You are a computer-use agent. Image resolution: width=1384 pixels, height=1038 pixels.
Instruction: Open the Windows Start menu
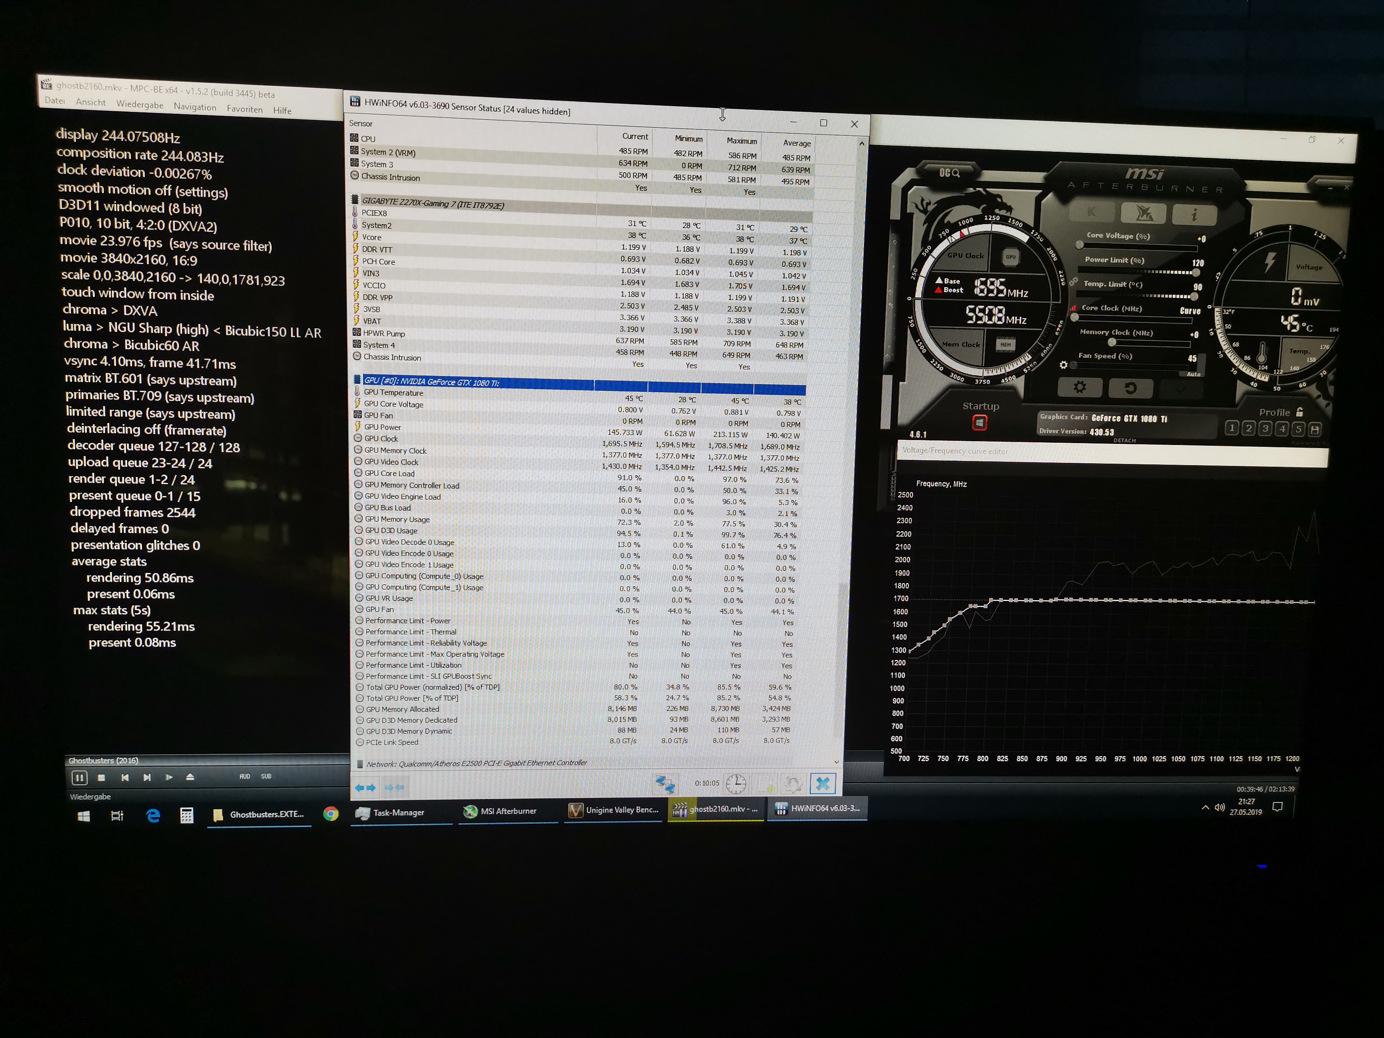pos(83,816)
